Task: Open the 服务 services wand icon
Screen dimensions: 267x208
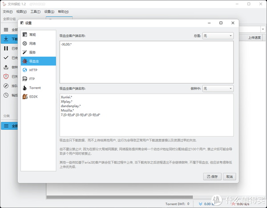Action: point(24,52)
